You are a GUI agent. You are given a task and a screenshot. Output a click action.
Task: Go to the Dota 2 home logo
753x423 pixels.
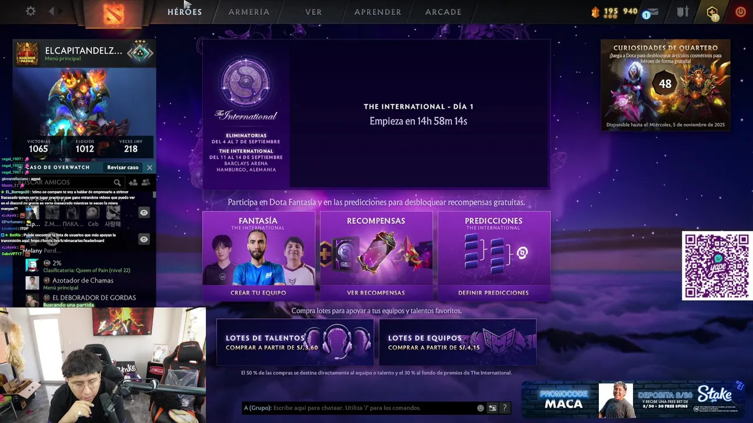tap(114, 14)
